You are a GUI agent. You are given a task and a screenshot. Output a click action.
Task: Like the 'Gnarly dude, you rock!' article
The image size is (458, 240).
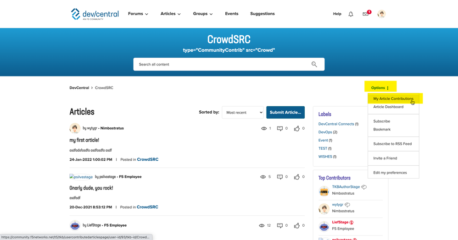(297, 177)
